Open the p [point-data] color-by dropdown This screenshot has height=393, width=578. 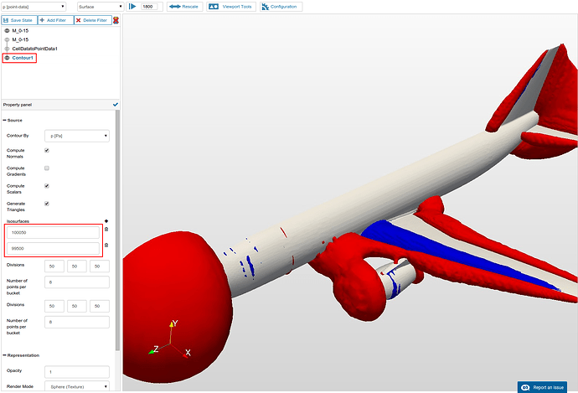[x=34, y=7]
